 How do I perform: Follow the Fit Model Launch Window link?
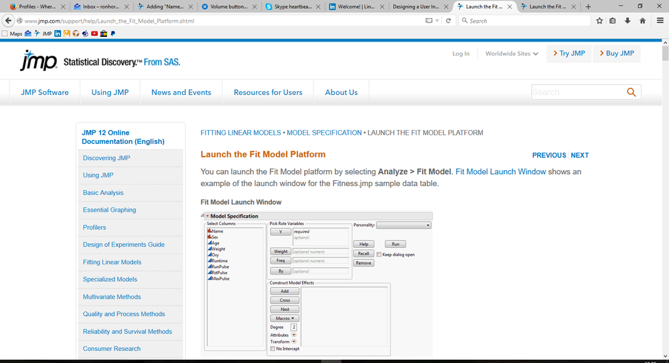point(500,171)
